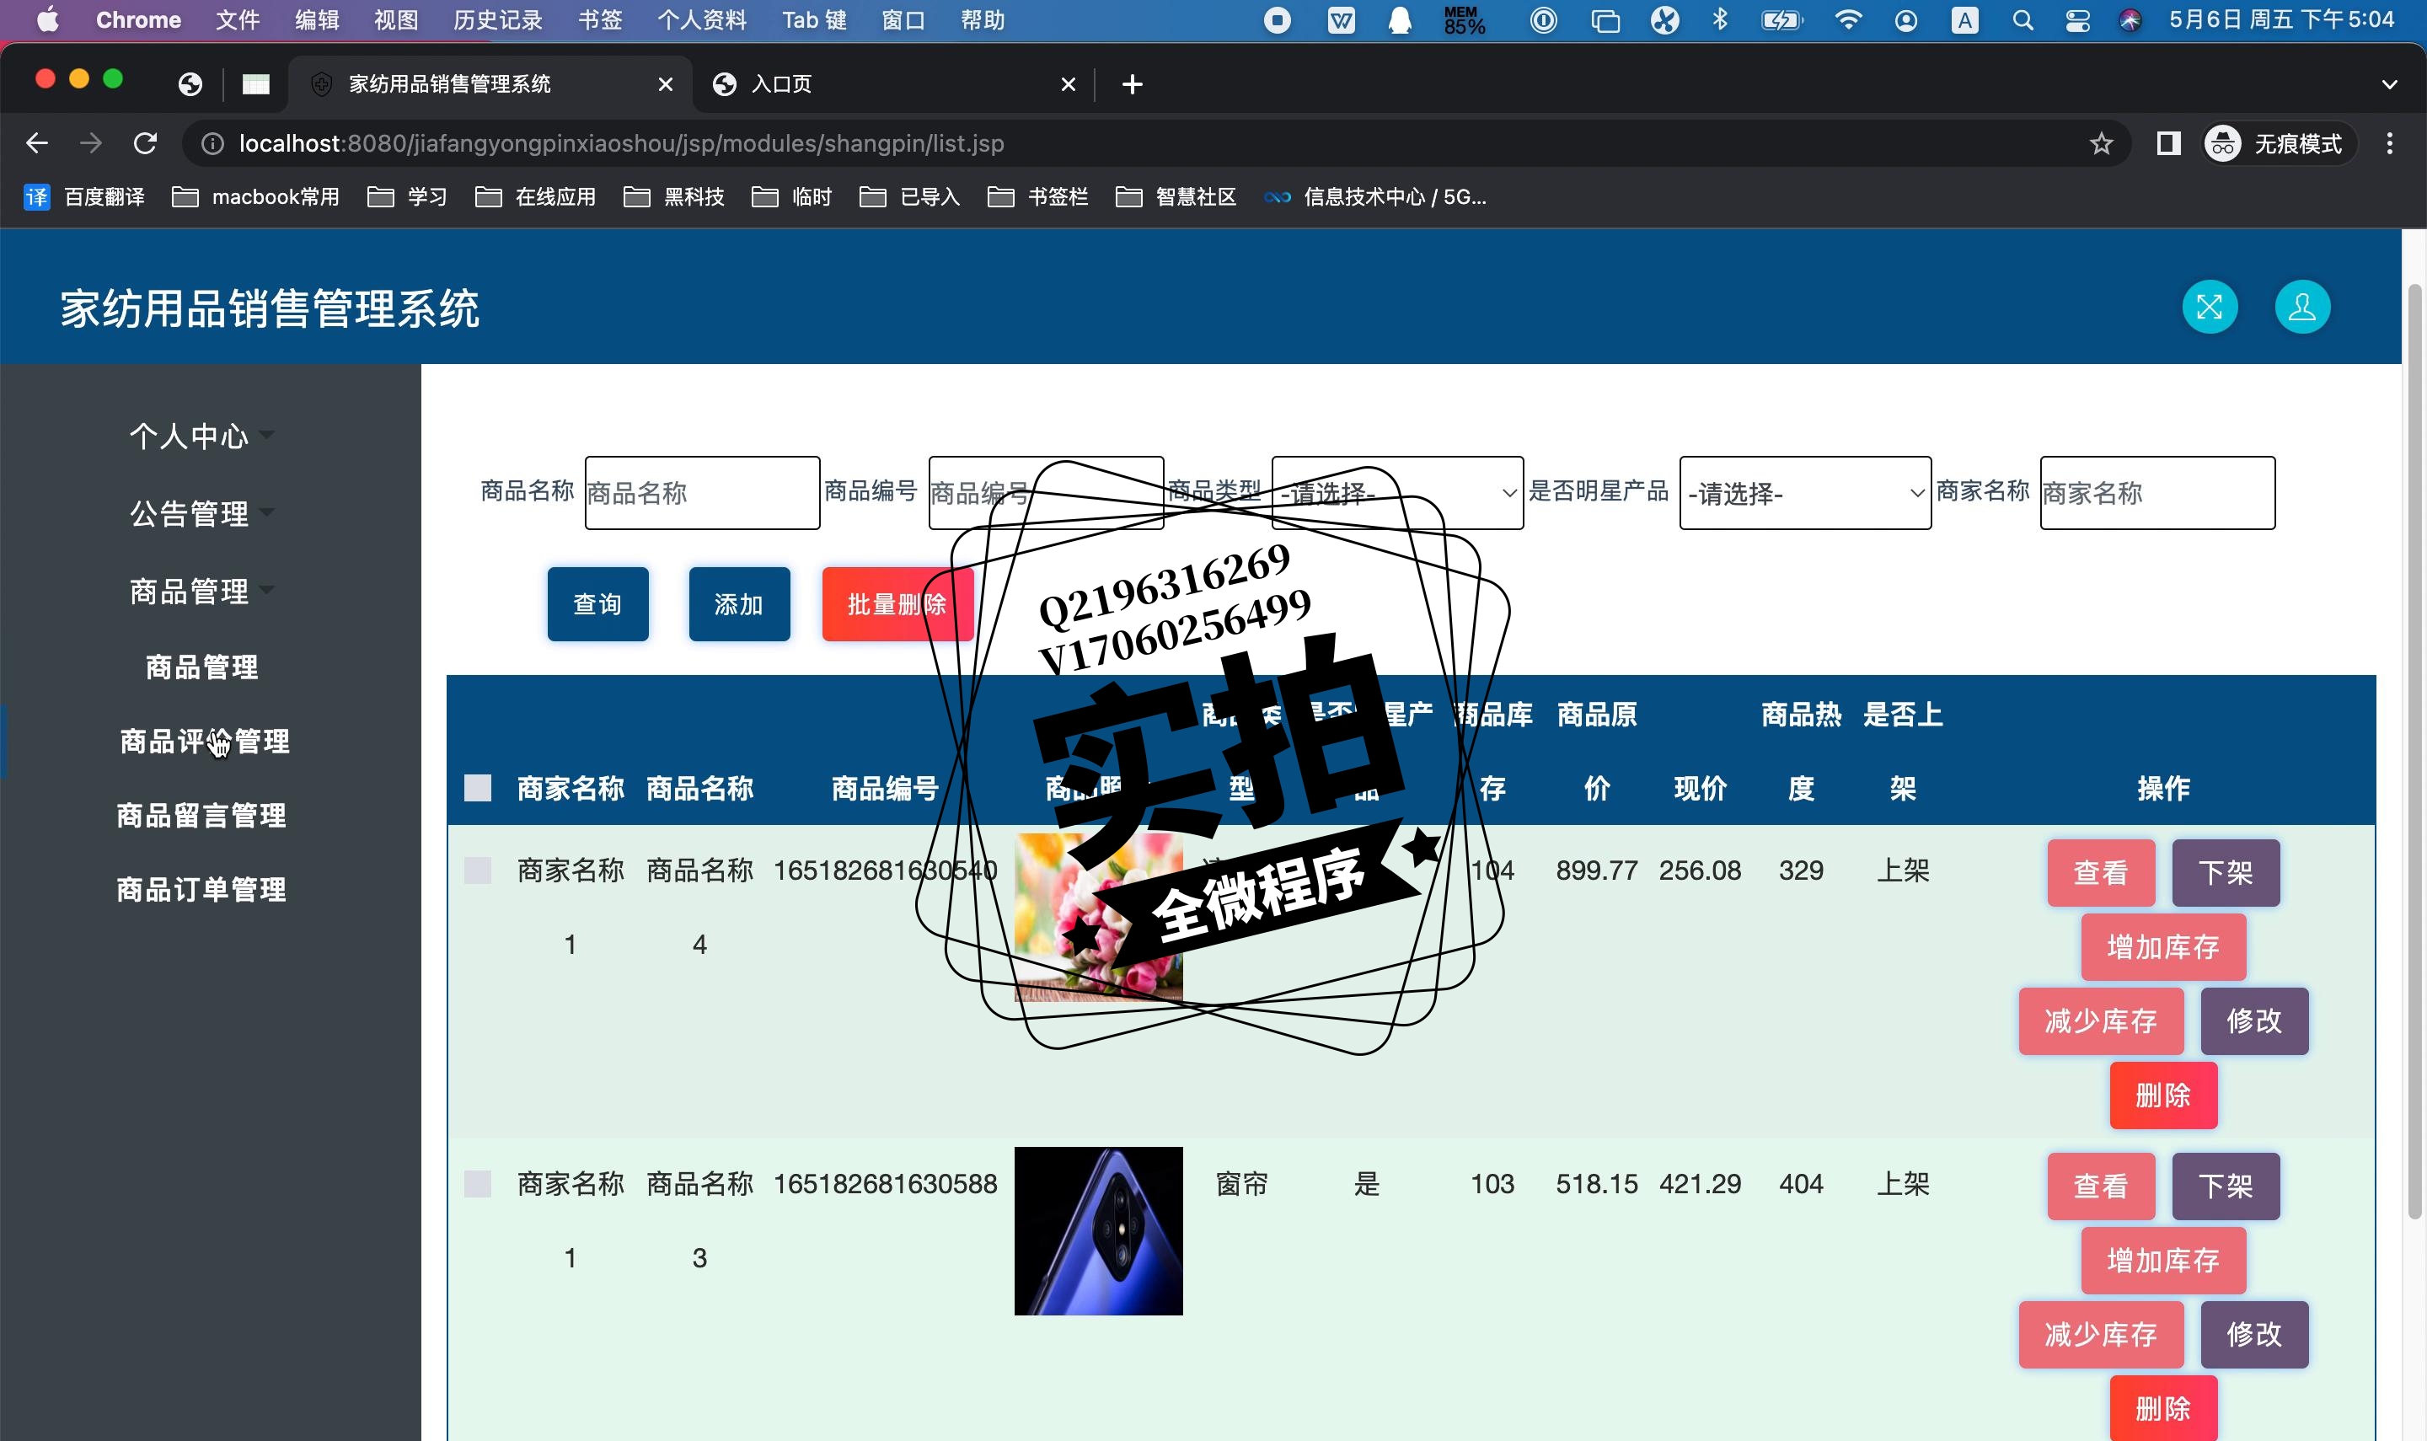
Task: Click 删除 for product 165182681630540
Action: [2163, 1095]
